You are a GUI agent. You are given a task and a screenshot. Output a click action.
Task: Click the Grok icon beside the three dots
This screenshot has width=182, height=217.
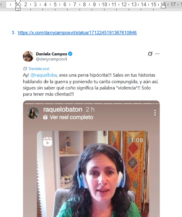pyautogui.click(x=150, y=54)
